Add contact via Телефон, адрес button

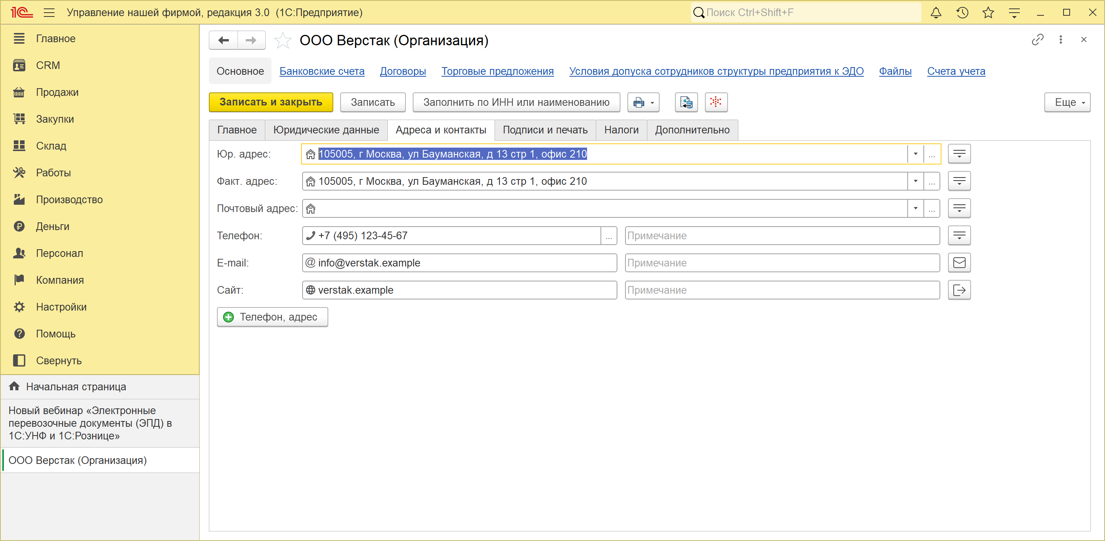pyautogui.click(x=272, y=317)
